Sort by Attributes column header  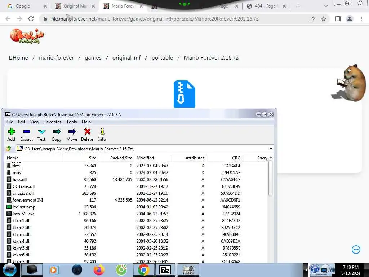pyautogui.click(x=189, y=158)
